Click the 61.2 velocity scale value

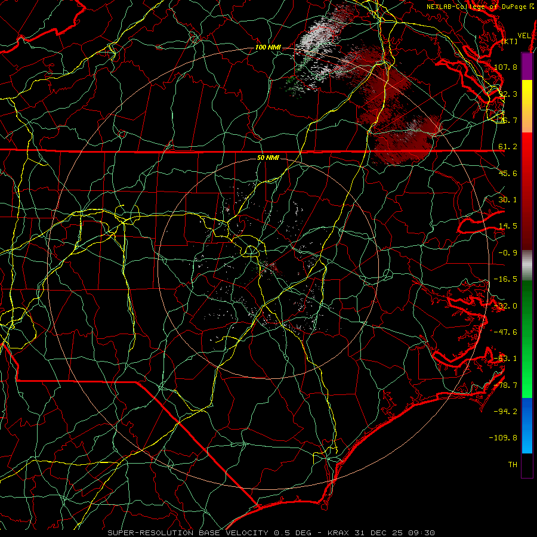pyautogui.click(x=508, y=147)
